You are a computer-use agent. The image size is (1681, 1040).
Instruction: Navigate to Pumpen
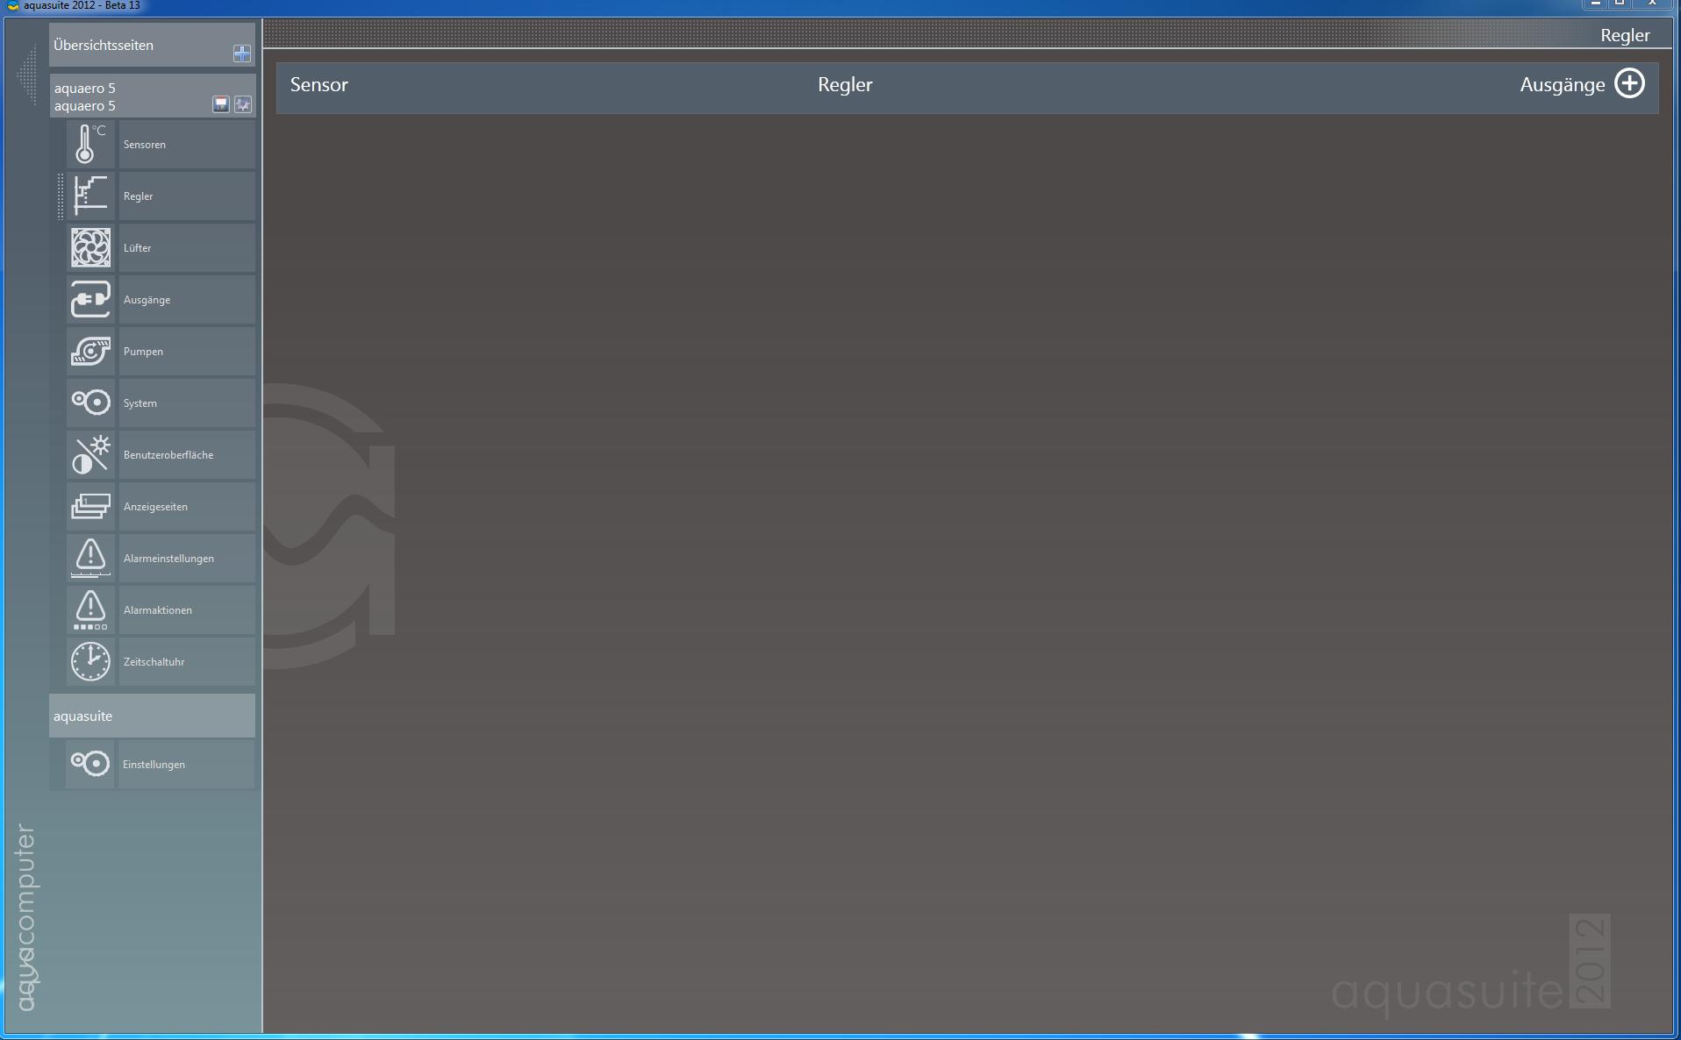[x=186, y=351]
